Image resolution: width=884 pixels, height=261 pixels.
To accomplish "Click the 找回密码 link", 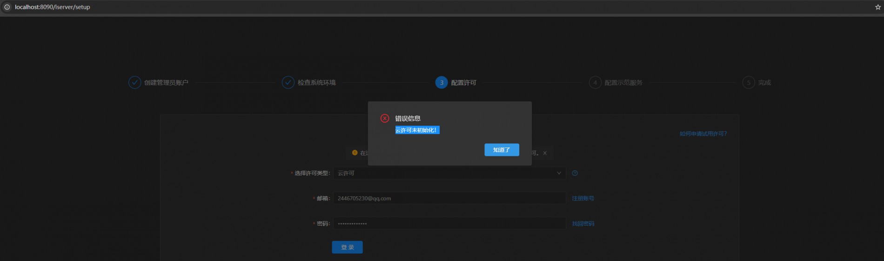I will [x=583, y=224].
